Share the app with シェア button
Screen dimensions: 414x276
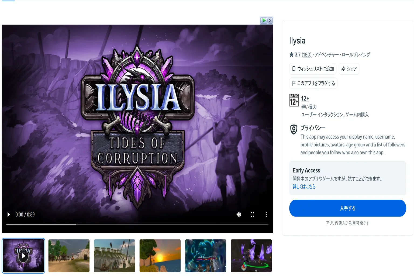[x=349, y=69]
